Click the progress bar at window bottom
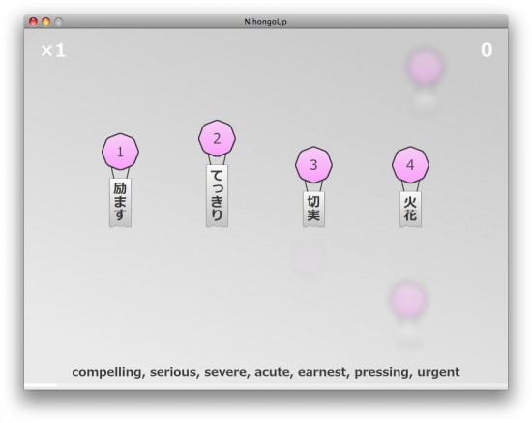Viewport: 532px width, 423px height. (x=266, y=385)
